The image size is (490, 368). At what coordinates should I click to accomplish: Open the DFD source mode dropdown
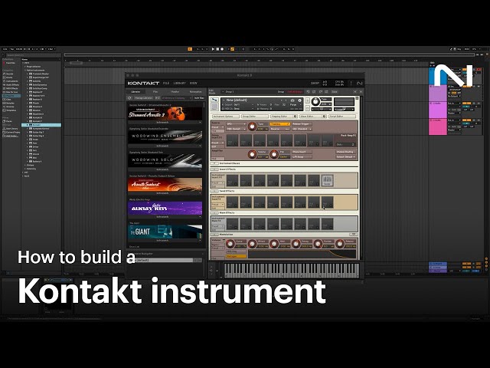236,124
